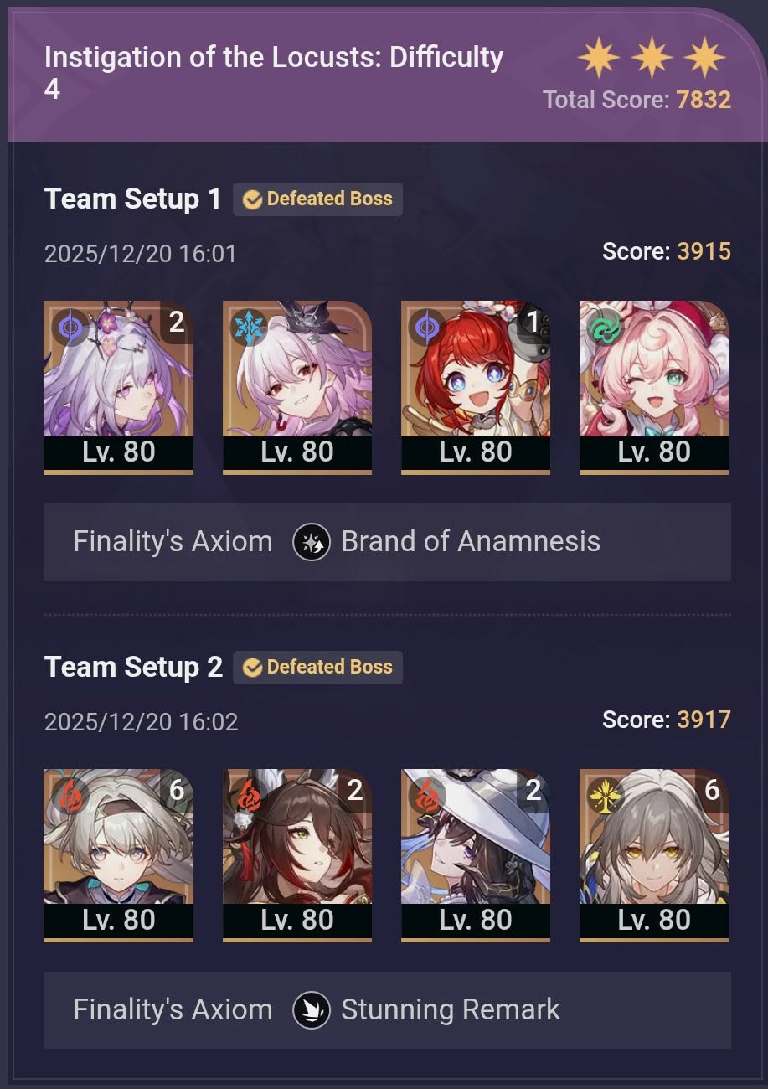
Task: Click the Fire element icon on white-hat character
Action: 427,795
